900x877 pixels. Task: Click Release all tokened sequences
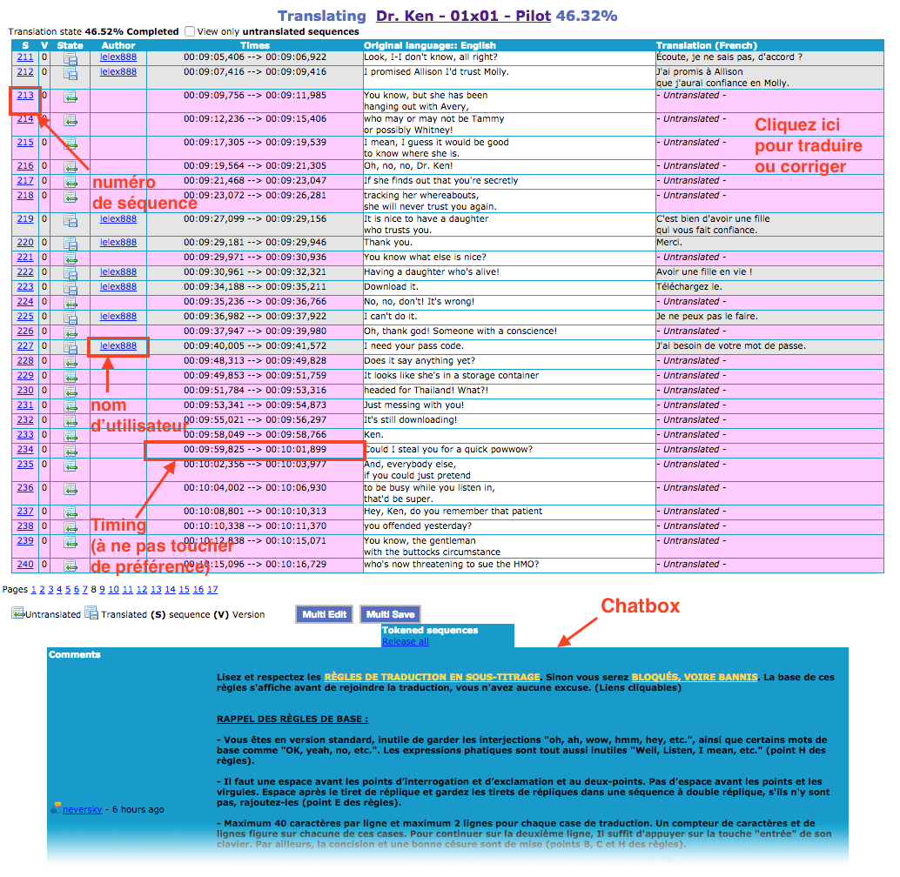point(406,642)
